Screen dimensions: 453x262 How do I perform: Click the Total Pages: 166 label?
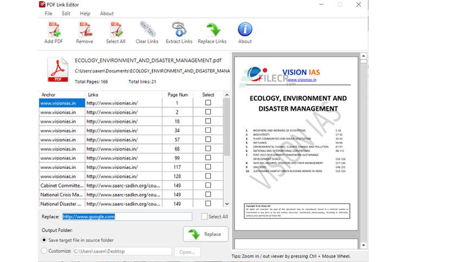tap(91, 82)
